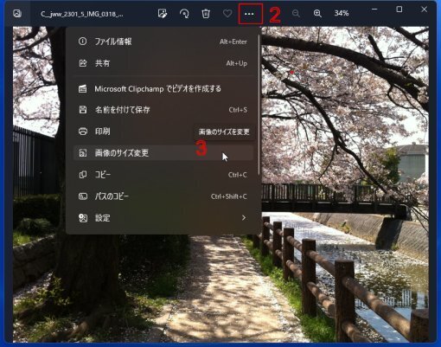Select ファイル情報 menu entry
Viewport: 441px width, 347px height.
coord(163,42)
